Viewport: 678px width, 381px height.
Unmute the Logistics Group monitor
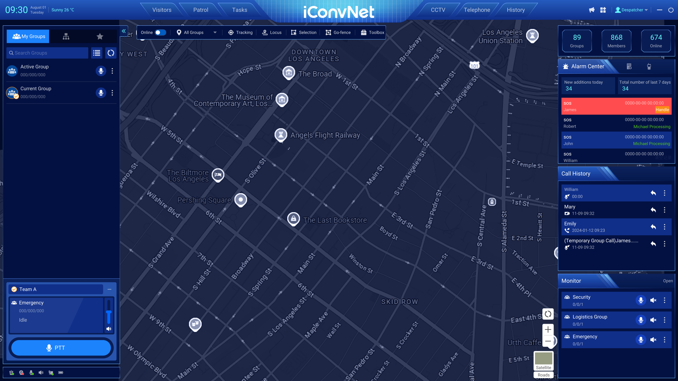pyautogui.click(x=653, y=320)
